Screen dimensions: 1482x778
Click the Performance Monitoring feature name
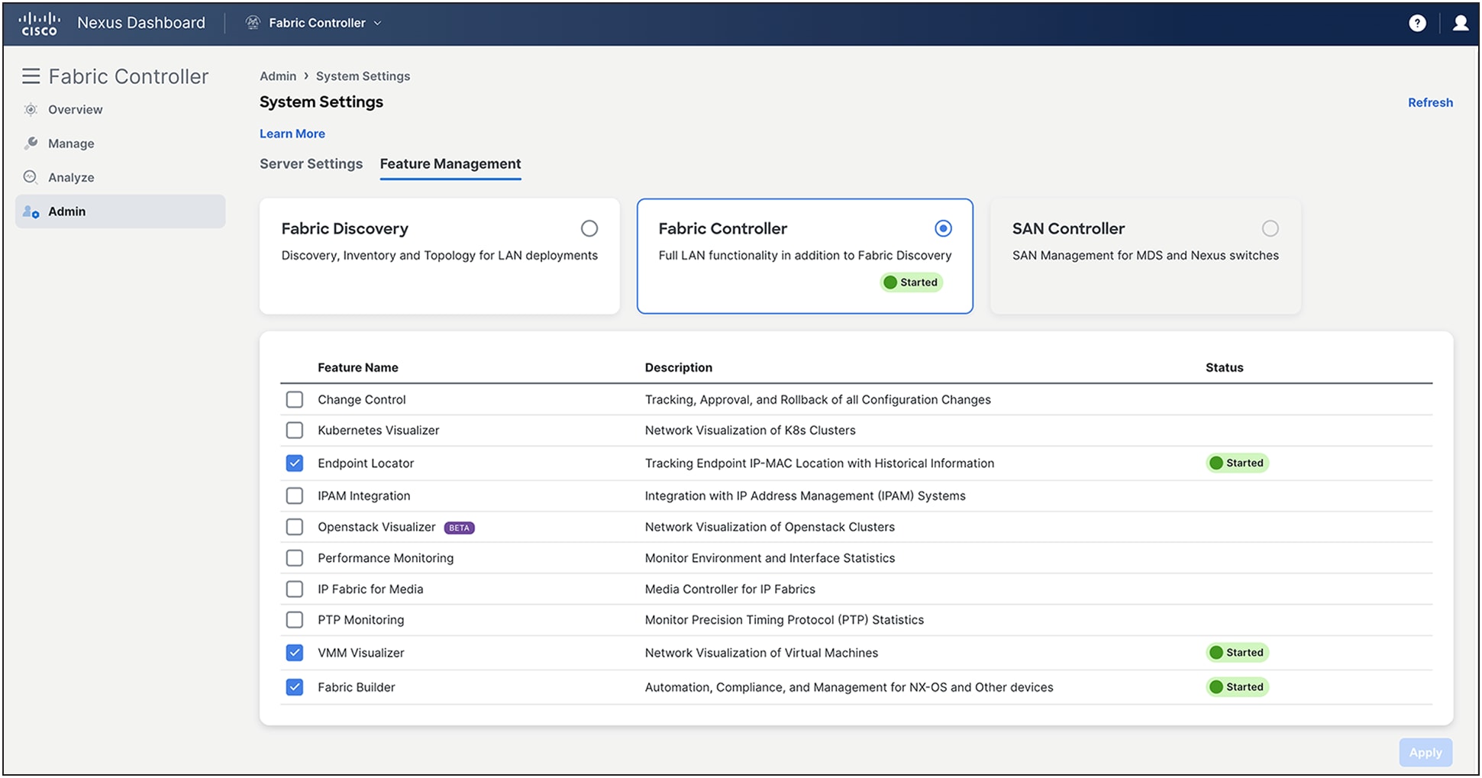coord(386,558)
